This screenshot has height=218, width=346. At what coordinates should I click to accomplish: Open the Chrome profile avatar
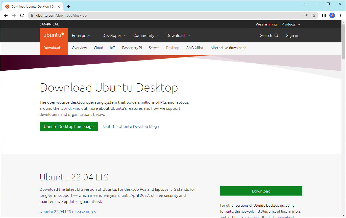332,15
